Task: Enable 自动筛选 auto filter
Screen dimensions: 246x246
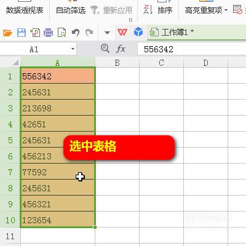Action: tap(71, 10)
